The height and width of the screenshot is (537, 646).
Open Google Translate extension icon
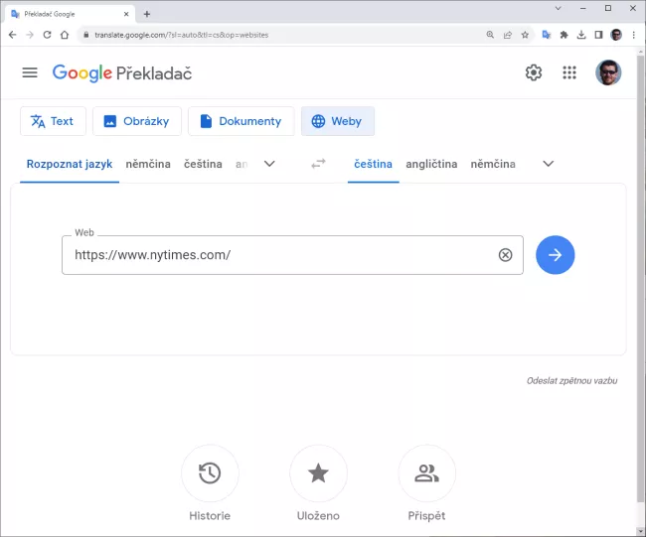[x=547, y=35]
